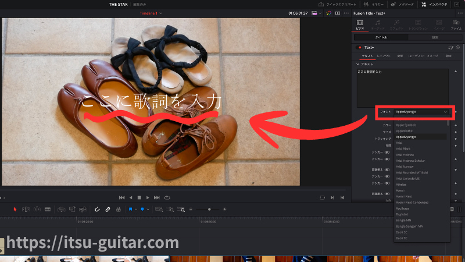This screenshot has height=262, width=465.
Task: Toggle the loop playback button
Action: pos(167,197)
